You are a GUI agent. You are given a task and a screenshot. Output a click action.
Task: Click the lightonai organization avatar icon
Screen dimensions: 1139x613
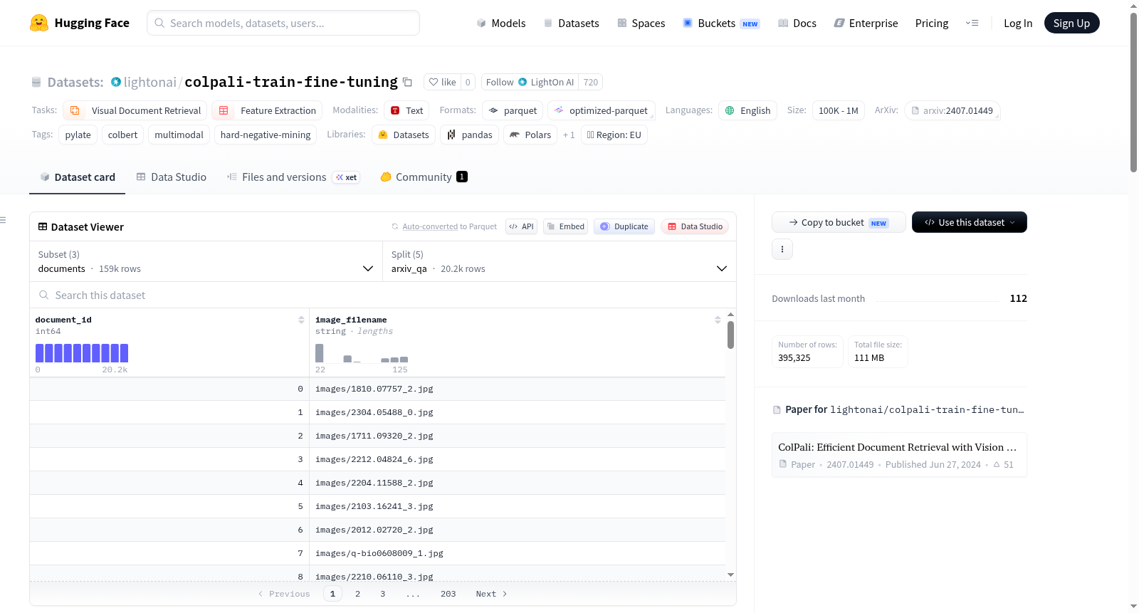coord(116,82)
